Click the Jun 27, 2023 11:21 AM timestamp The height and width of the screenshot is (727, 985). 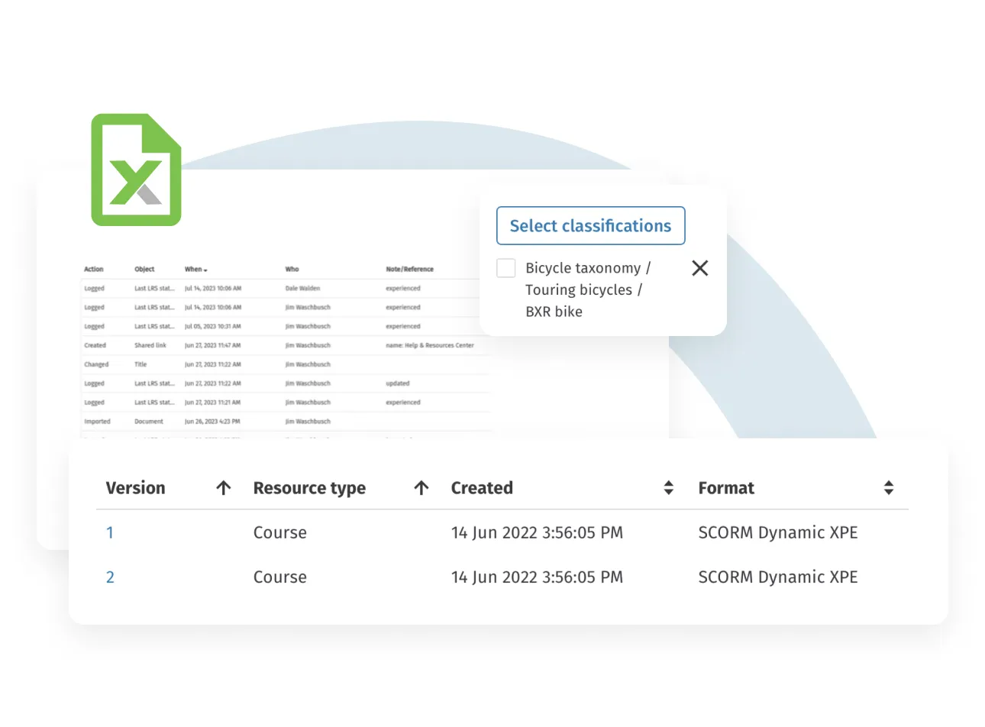click(212, 402)
